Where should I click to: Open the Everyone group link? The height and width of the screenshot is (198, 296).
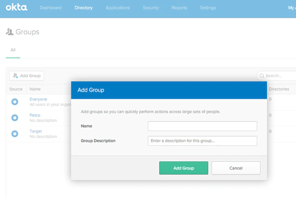click(38, 99)
